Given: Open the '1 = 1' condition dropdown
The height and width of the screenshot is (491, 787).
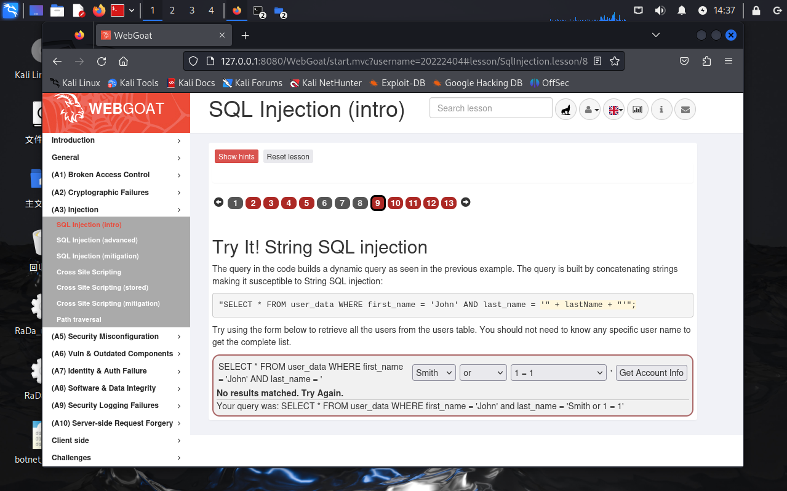Looking at the screenshot, I should coord(559,373).
